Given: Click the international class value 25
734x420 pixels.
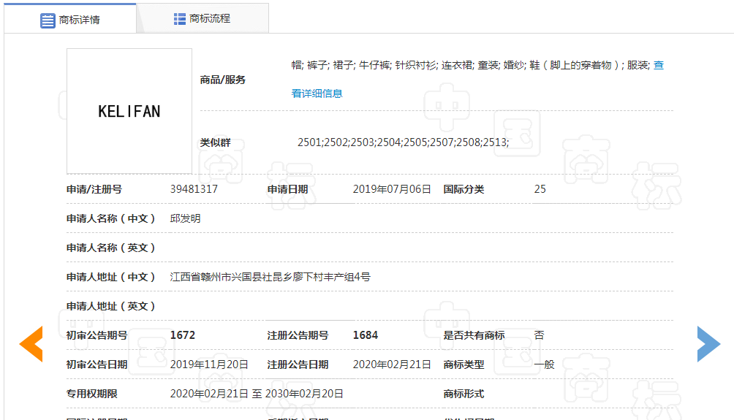Looking at the screenshot, I should click(540, 189).
